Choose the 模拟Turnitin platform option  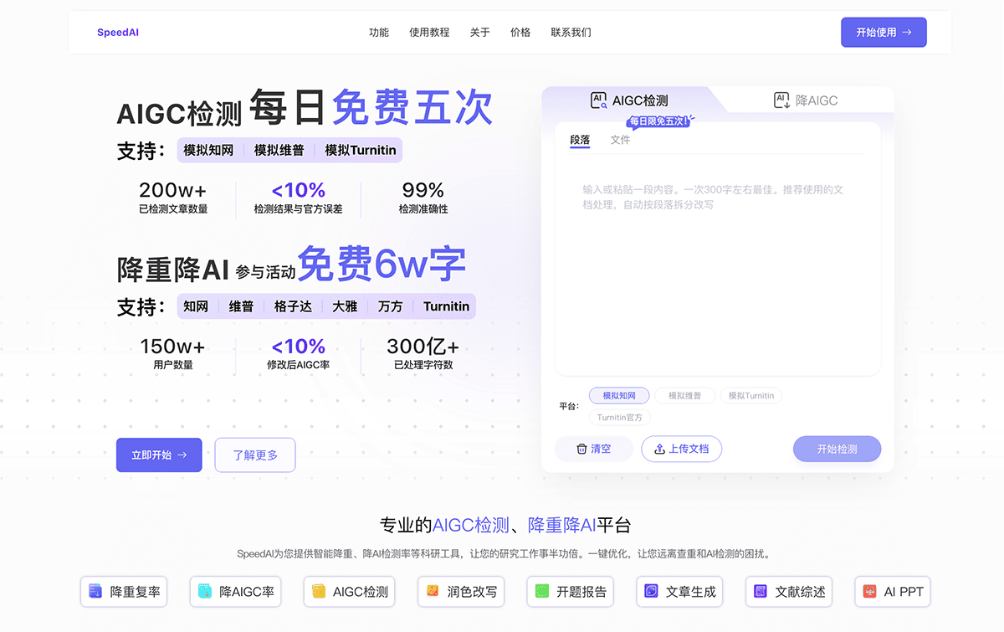coord(750,396)
